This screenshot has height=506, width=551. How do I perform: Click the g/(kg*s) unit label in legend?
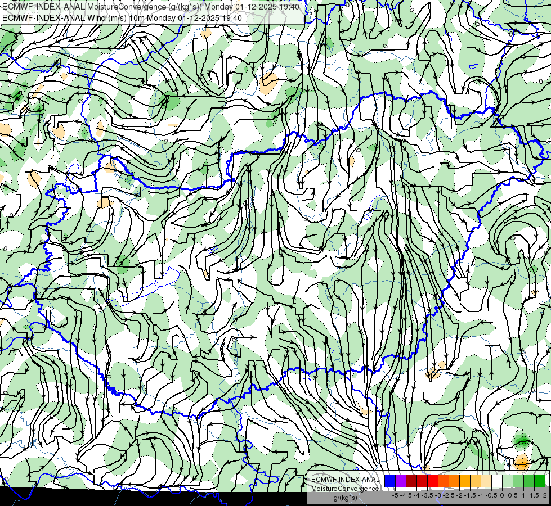click(345, 498)
